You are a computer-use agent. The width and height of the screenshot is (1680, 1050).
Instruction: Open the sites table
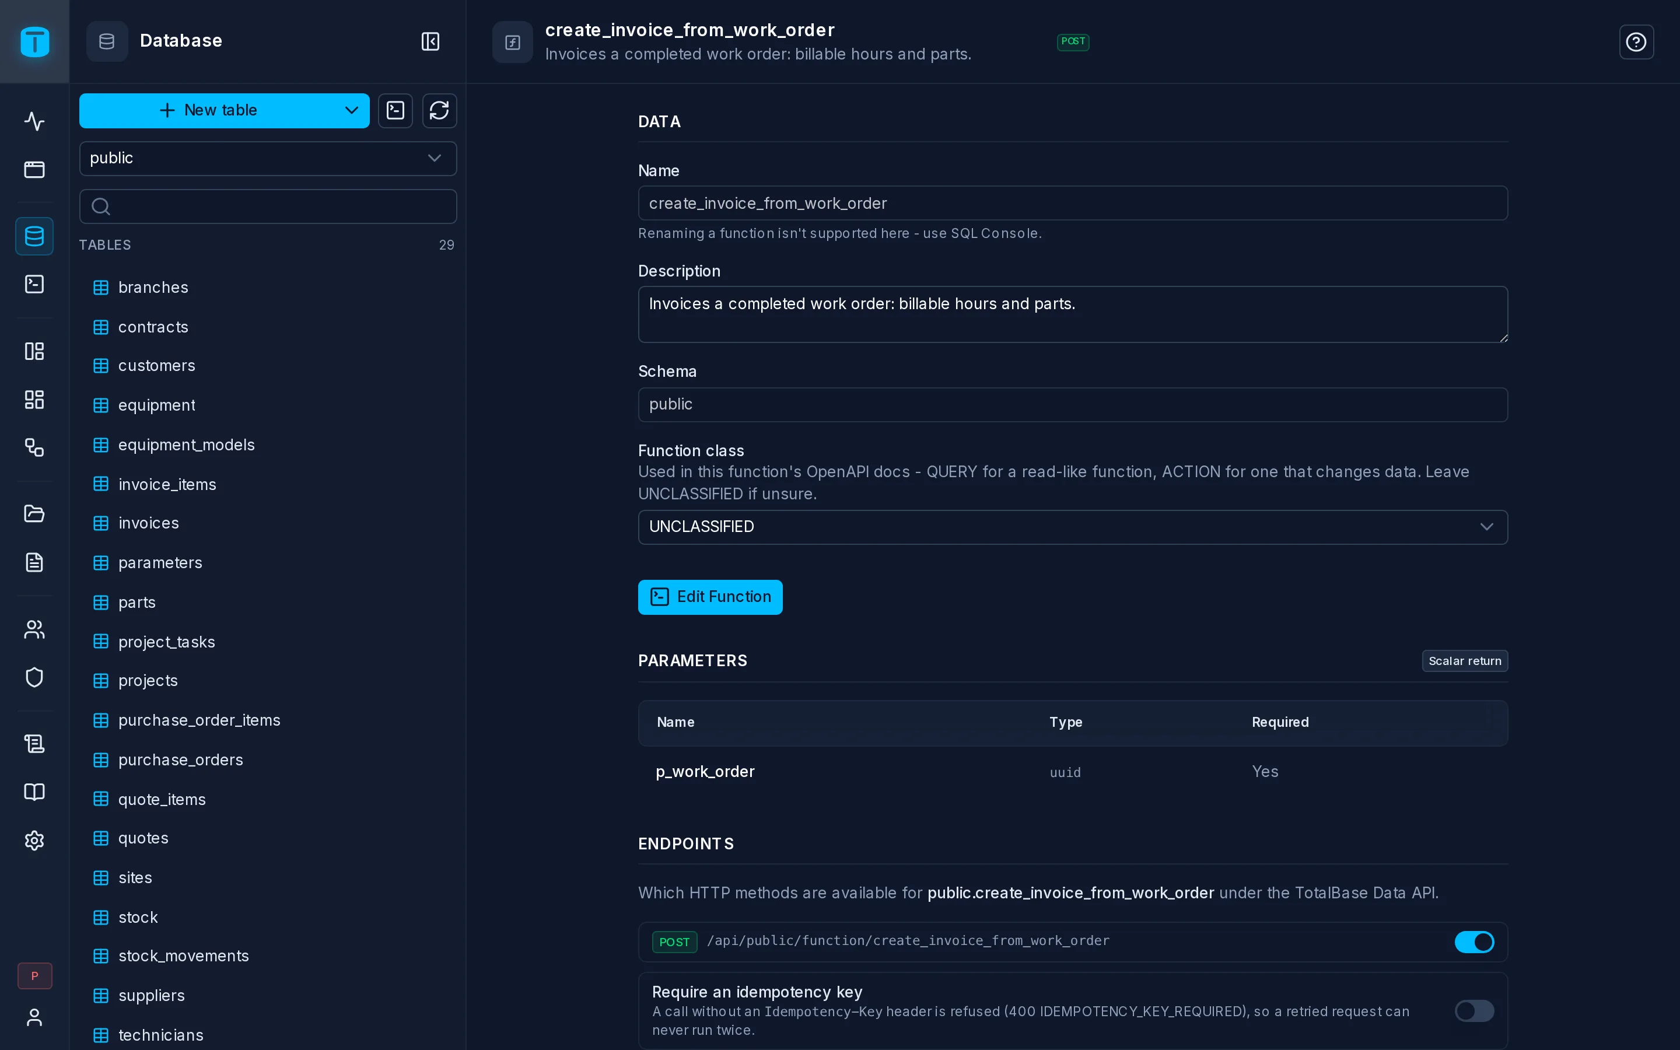pos(268,878)
